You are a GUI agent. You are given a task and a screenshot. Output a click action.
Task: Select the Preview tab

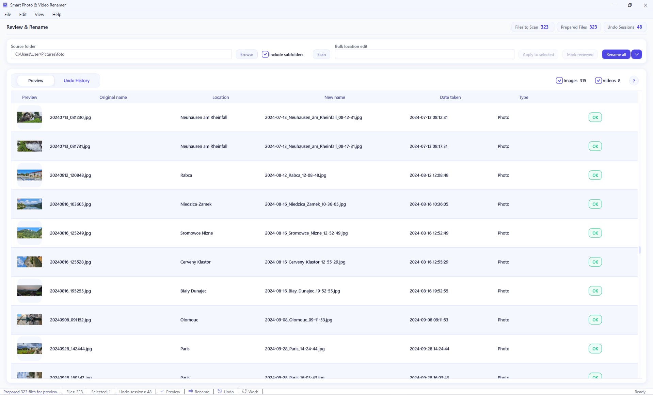tap(36, 81)
